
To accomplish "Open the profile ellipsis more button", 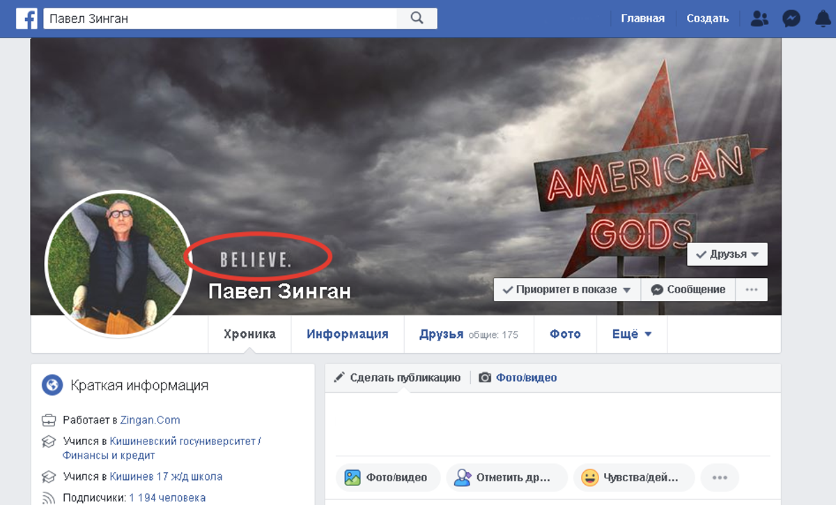I will point(751,290).
